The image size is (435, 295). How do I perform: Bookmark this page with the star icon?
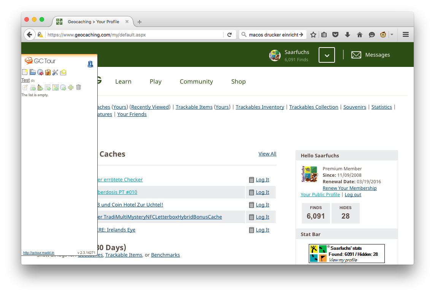(313, 35)
